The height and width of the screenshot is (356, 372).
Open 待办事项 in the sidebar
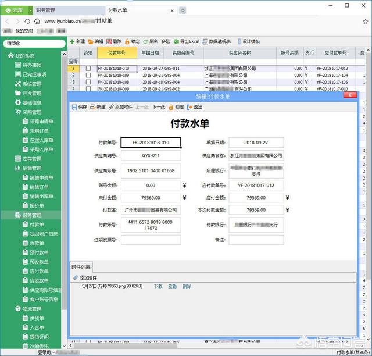point(28,65)
